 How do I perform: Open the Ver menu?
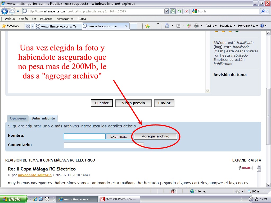[x=34, y=19]
